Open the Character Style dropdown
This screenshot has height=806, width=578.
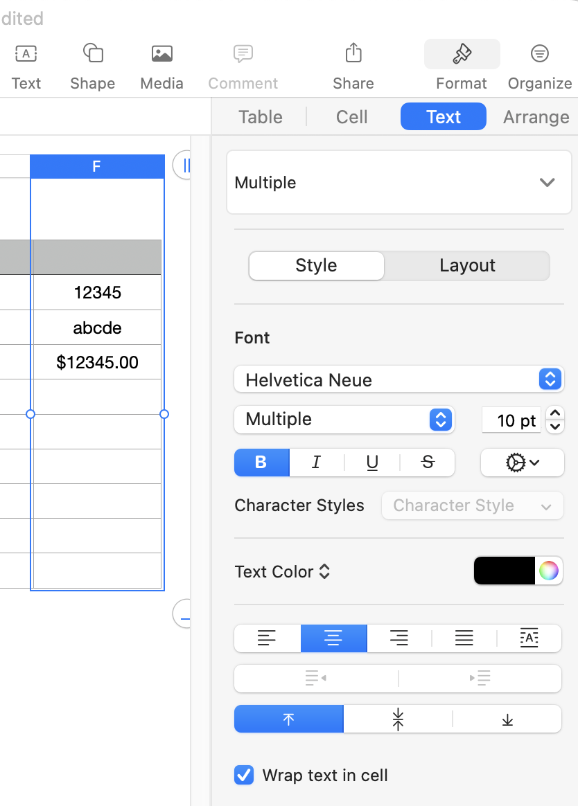tap(472, 505)
